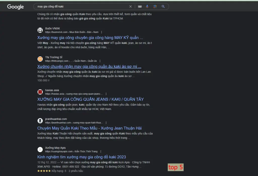Click the 'jeanthuanhai.com' site name

56,119
